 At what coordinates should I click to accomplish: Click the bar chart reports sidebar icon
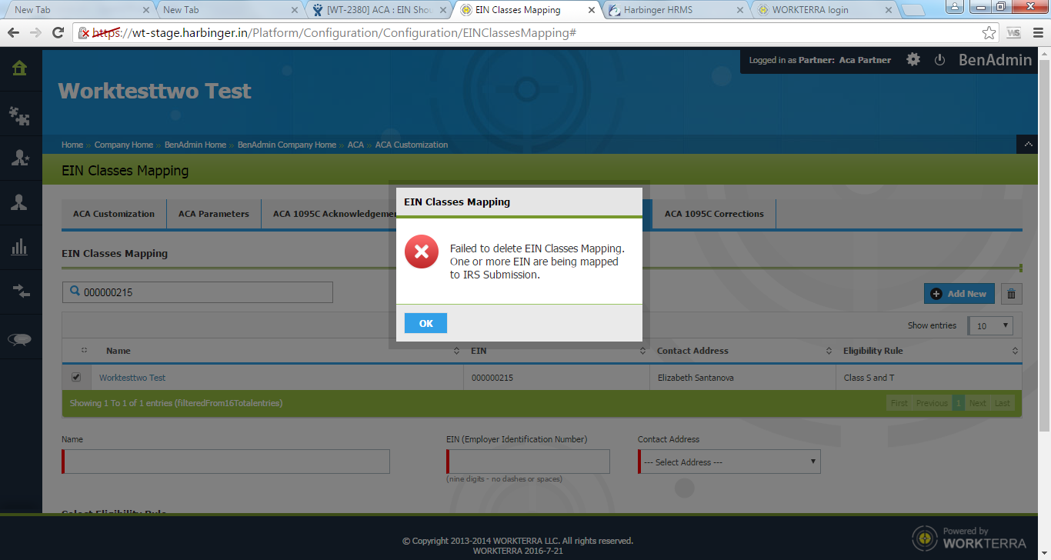pos(20,247)
